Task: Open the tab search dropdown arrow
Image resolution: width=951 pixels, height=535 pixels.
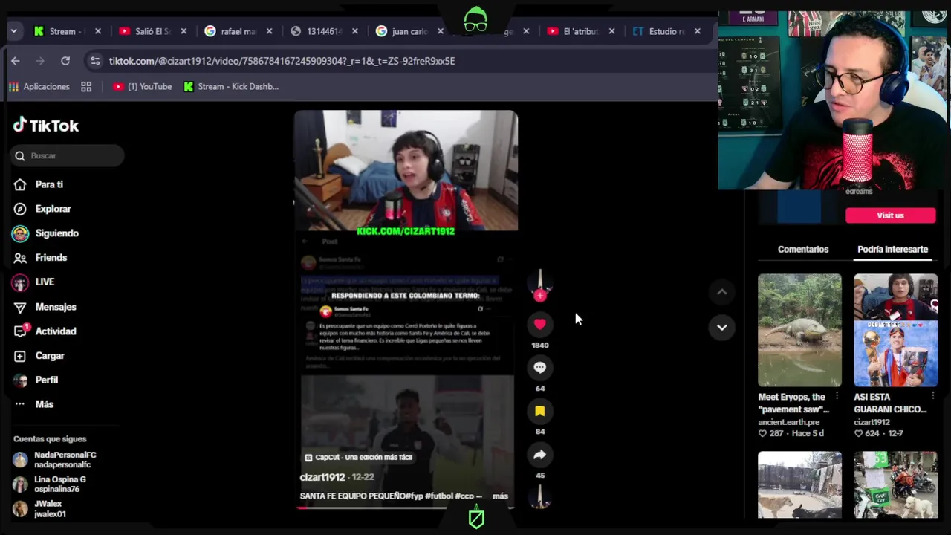Action: (13, 31)
